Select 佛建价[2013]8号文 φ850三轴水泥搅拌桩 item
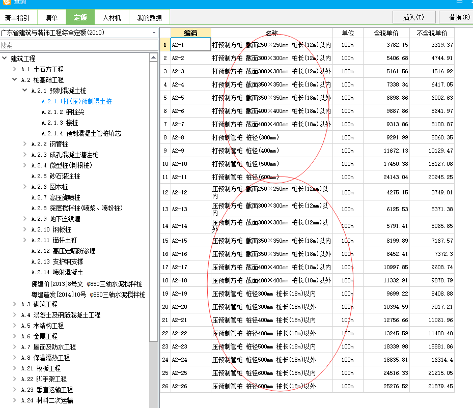The width and height of the screenshot is (473, 408). coord(87,284)
